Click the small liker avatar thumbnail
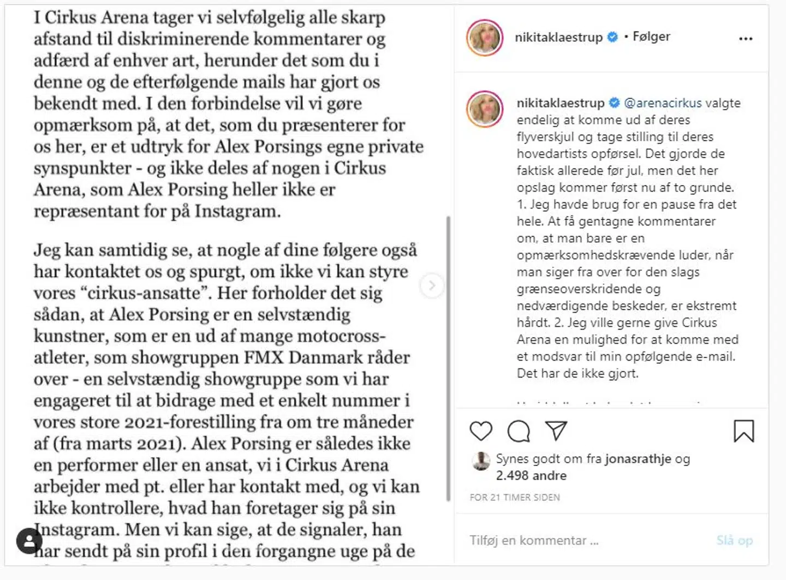This screenshot has height=580, width=786. 481,461
